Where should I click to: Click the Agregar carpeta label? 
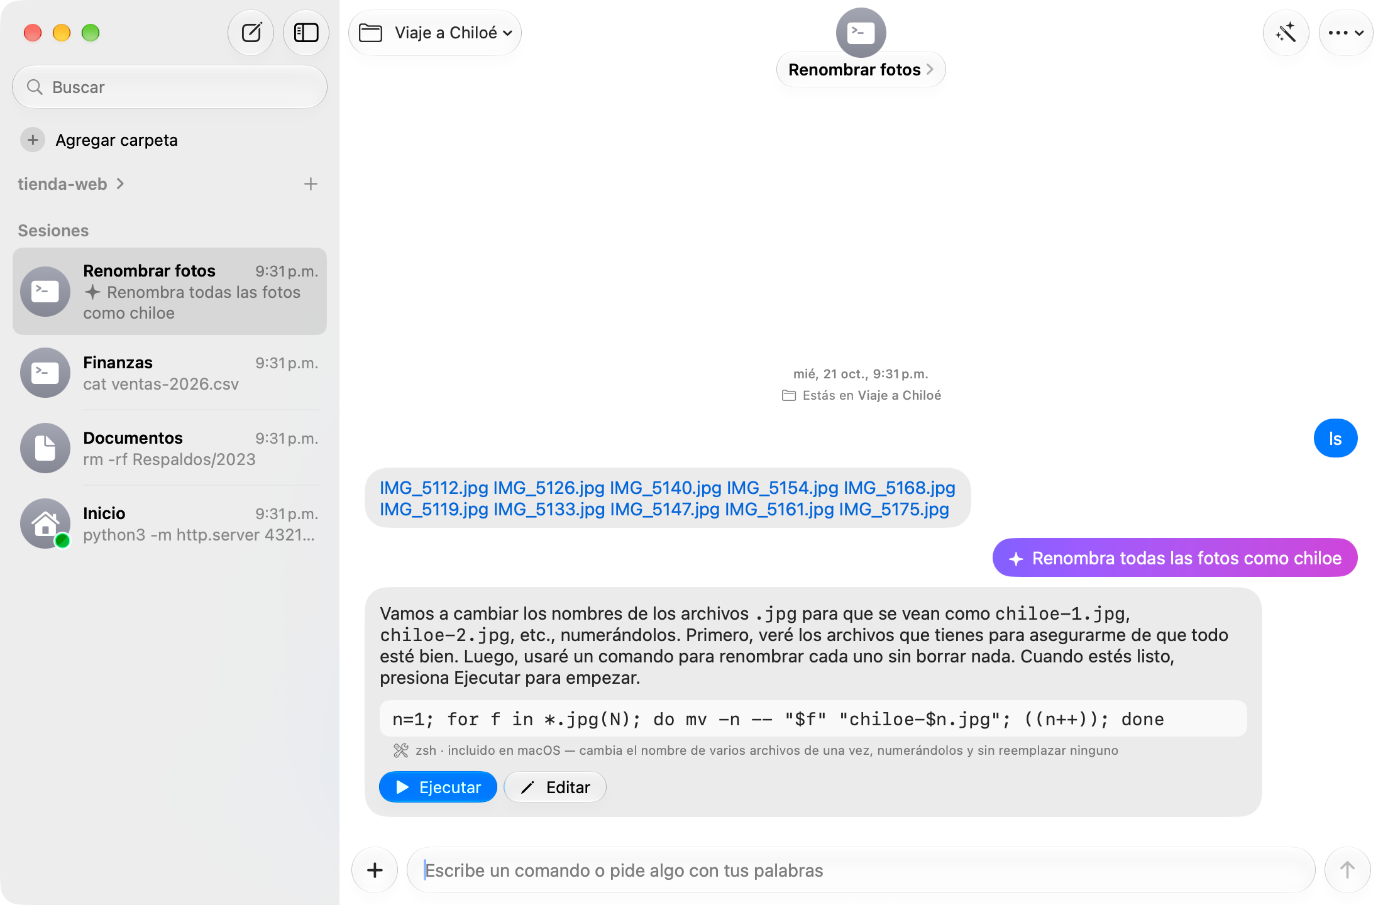click(x=116, y=140)
